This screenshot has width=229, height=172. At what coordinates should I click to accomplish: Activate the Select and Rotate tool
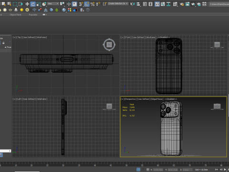33,4
